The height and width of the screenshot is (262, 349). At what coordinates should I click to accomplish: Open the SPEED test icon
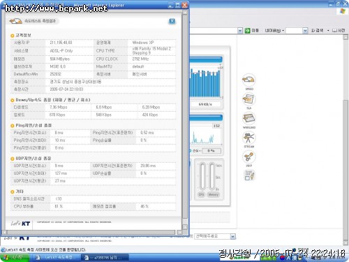(248, 80)
